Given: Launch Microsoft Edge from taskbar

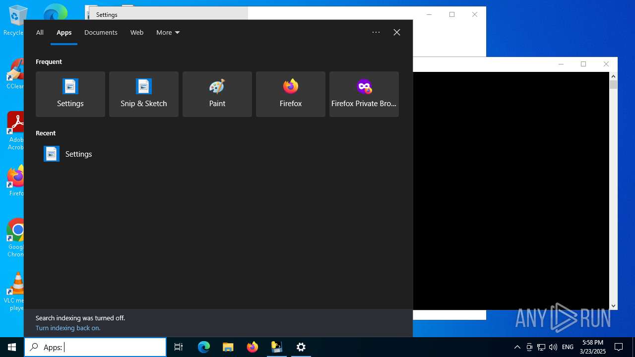Looking at the screenshot, I should 204,347.
